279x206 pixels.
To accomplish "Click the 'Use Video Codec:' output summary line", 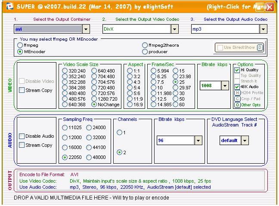I will pos(115,181).
